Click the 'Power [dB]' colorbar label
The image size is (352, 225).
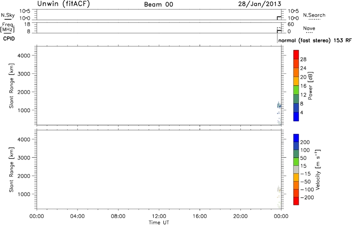tap(311, 86)
